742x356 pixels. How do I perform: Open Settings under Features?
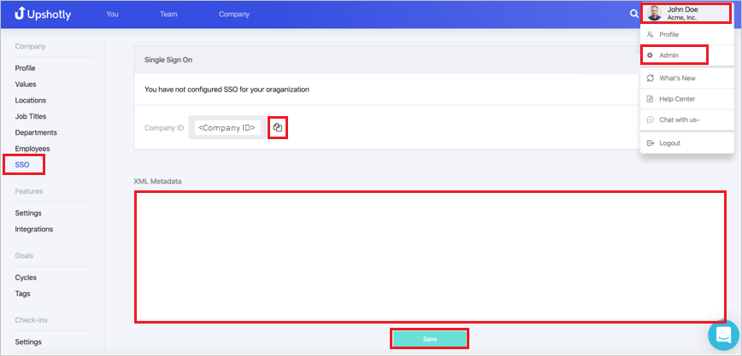pos(28,213)
